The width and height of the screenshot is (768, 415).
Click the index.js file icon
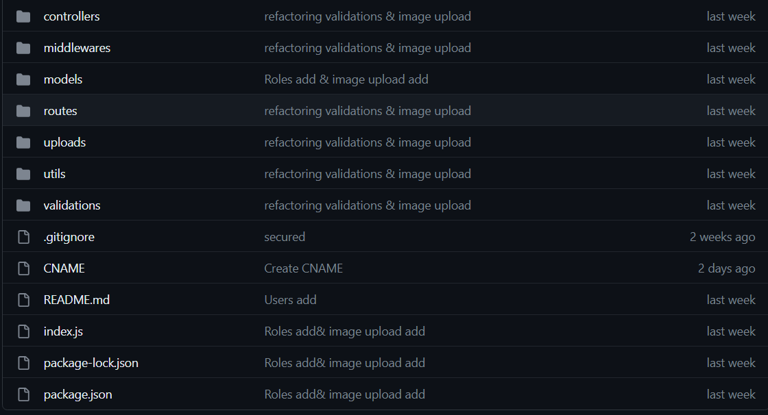23,331
